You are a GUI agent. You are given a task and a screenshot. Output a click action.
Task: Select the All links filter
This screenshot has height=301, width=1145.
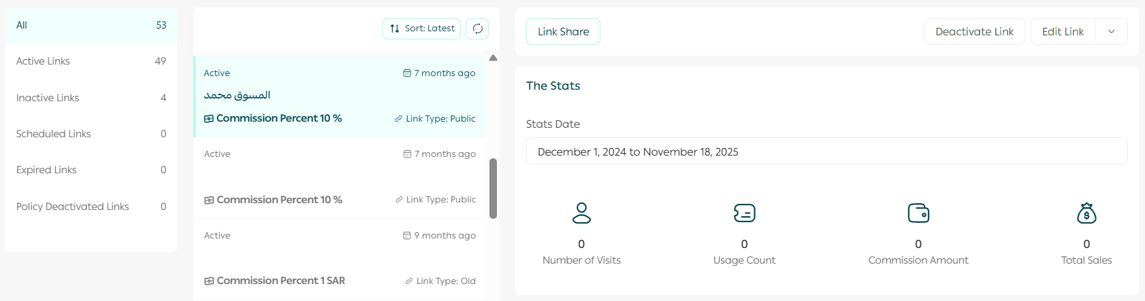click(91, 25)
